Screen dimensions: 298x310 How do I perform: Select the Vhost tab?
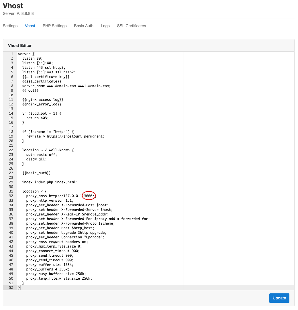[x=30, y=26]
